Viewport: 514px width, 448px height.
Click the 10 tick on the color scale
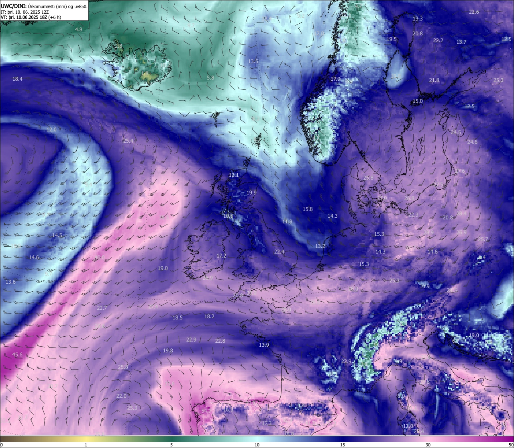[x=257, y=445]
